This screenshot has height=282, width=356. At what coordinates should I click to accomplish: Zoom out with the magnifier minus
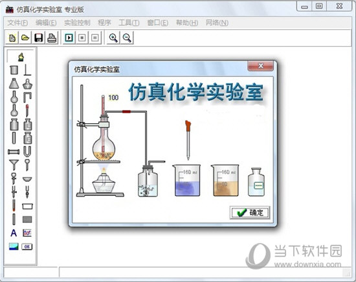pos(127,38)
